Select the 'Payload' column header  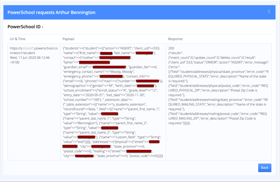coord(68,39)
